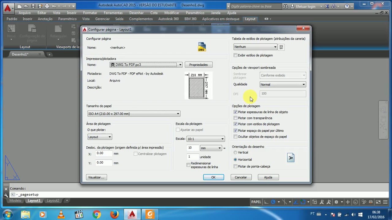Open Firefox from taskbar
Image resolution: width=392 pixels, height=220 pixels.
coord(115,214)
